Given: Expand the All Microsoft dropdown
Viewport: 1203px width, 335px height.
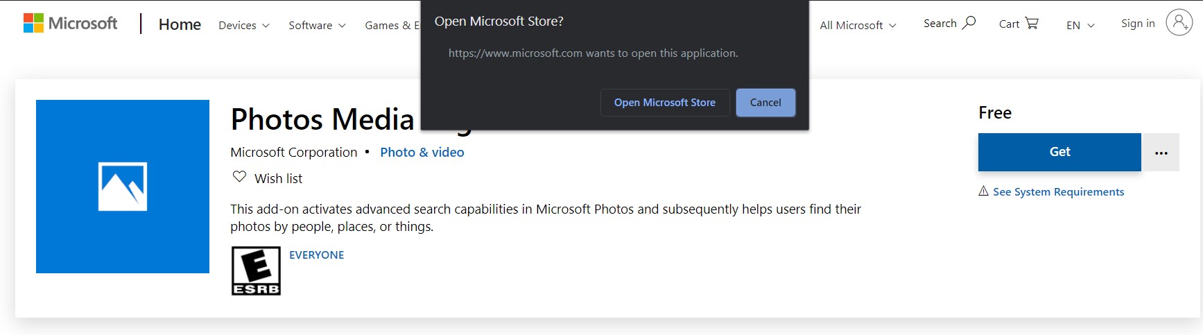Looking at the screenshot, I should pos(858,26).
